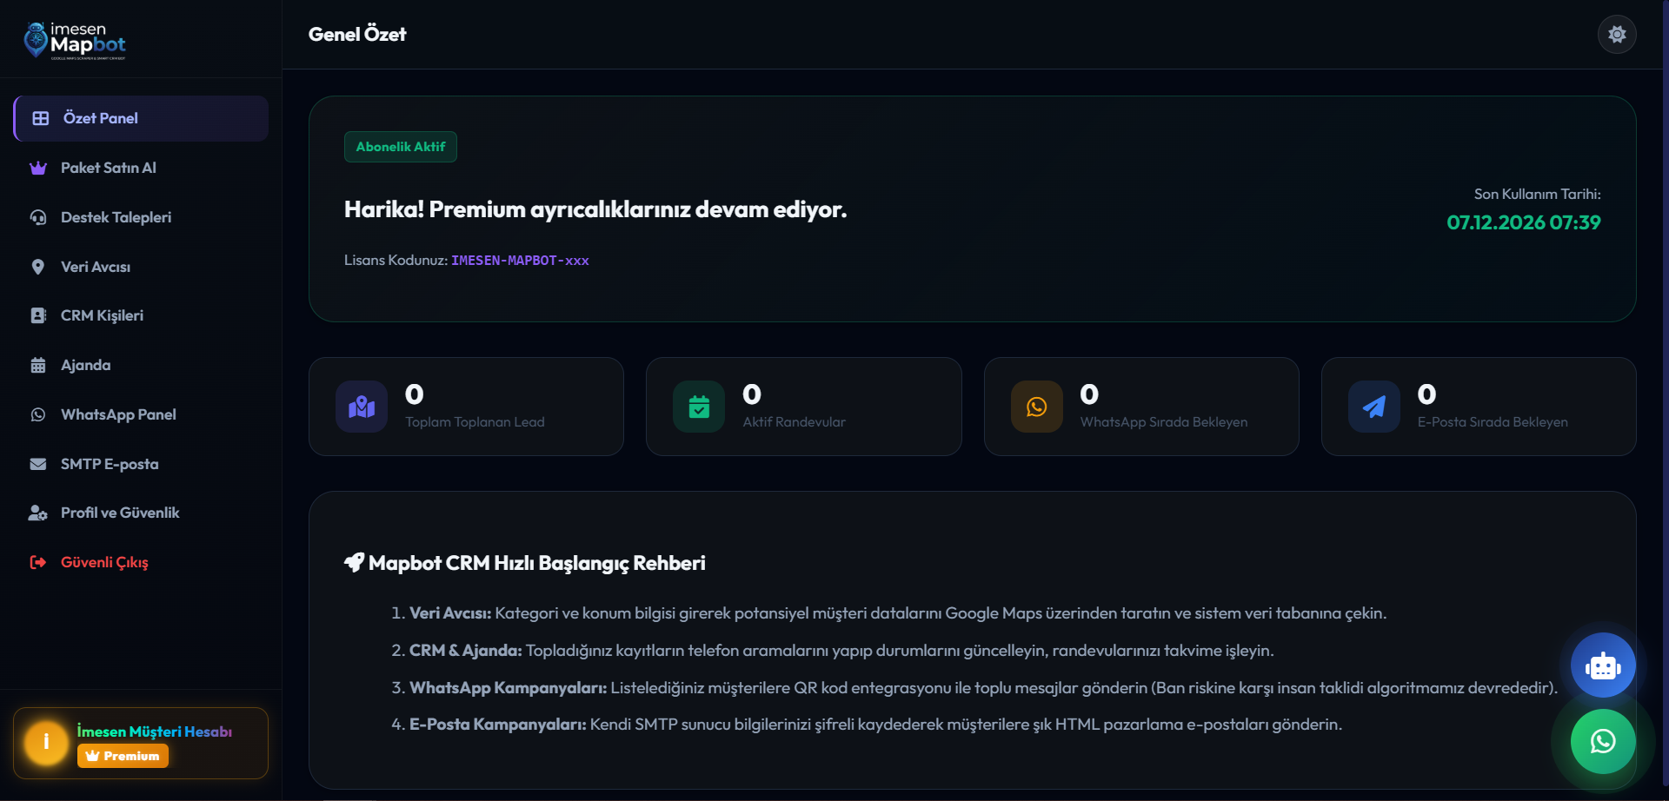1669x801 pixels.
Task: Open the Ajanda calendar page
Action: (x=141, y=365)
